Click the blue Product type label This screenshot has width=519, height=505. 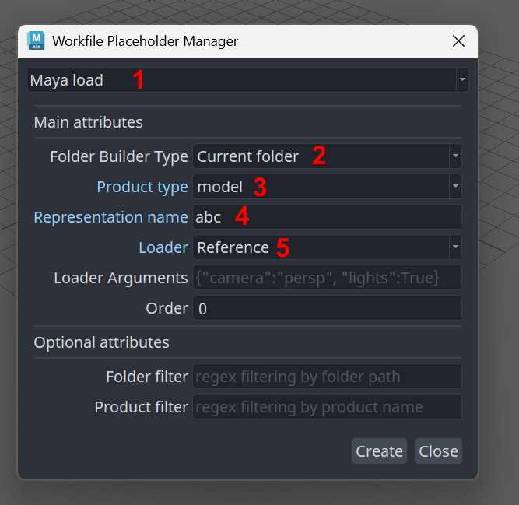pos(142,187)
